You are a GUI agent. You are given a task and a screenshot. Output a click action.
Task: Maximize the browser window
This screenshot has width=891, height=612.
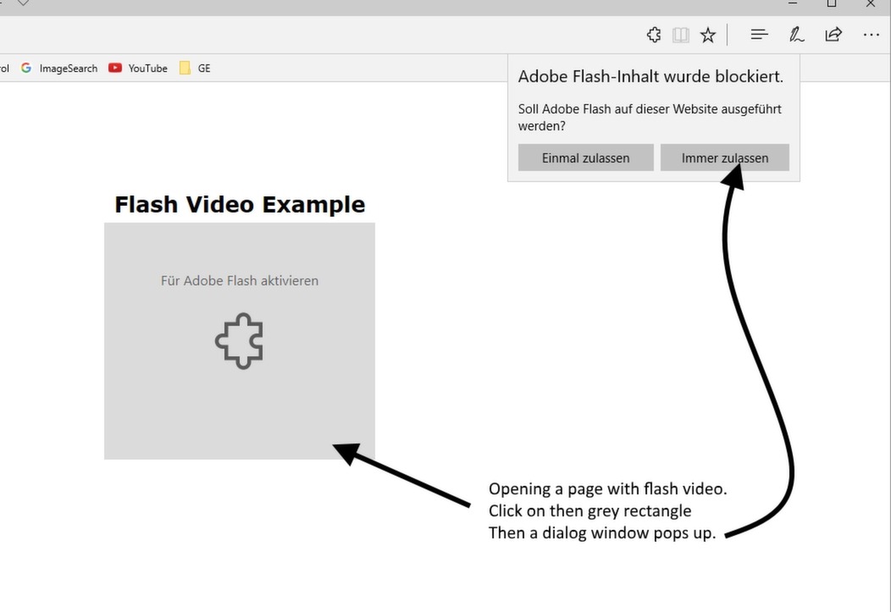[832, 3]
